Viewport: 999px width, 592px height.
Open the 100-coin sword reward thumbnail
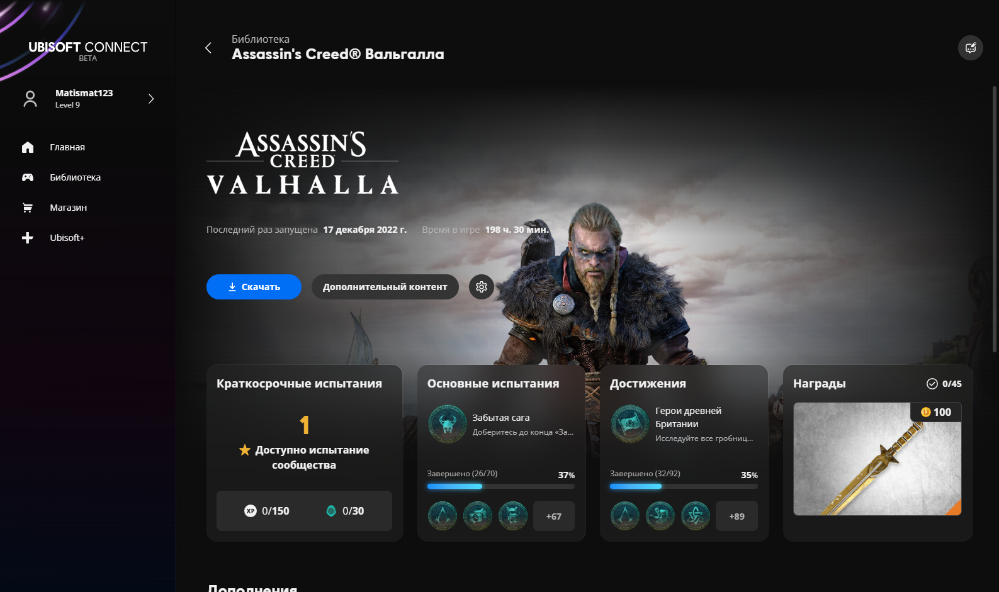pos(878,459)
